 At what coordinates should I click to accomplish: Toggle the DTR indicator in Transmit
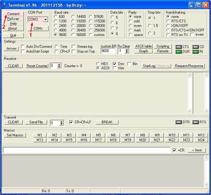pos(179,122)
